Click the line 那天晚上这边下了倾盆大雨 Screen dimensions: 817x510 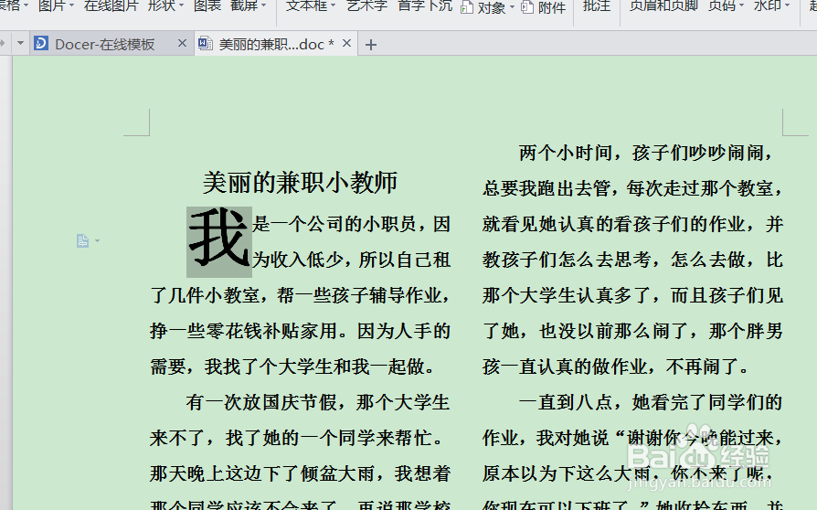[x=262, y=473]
